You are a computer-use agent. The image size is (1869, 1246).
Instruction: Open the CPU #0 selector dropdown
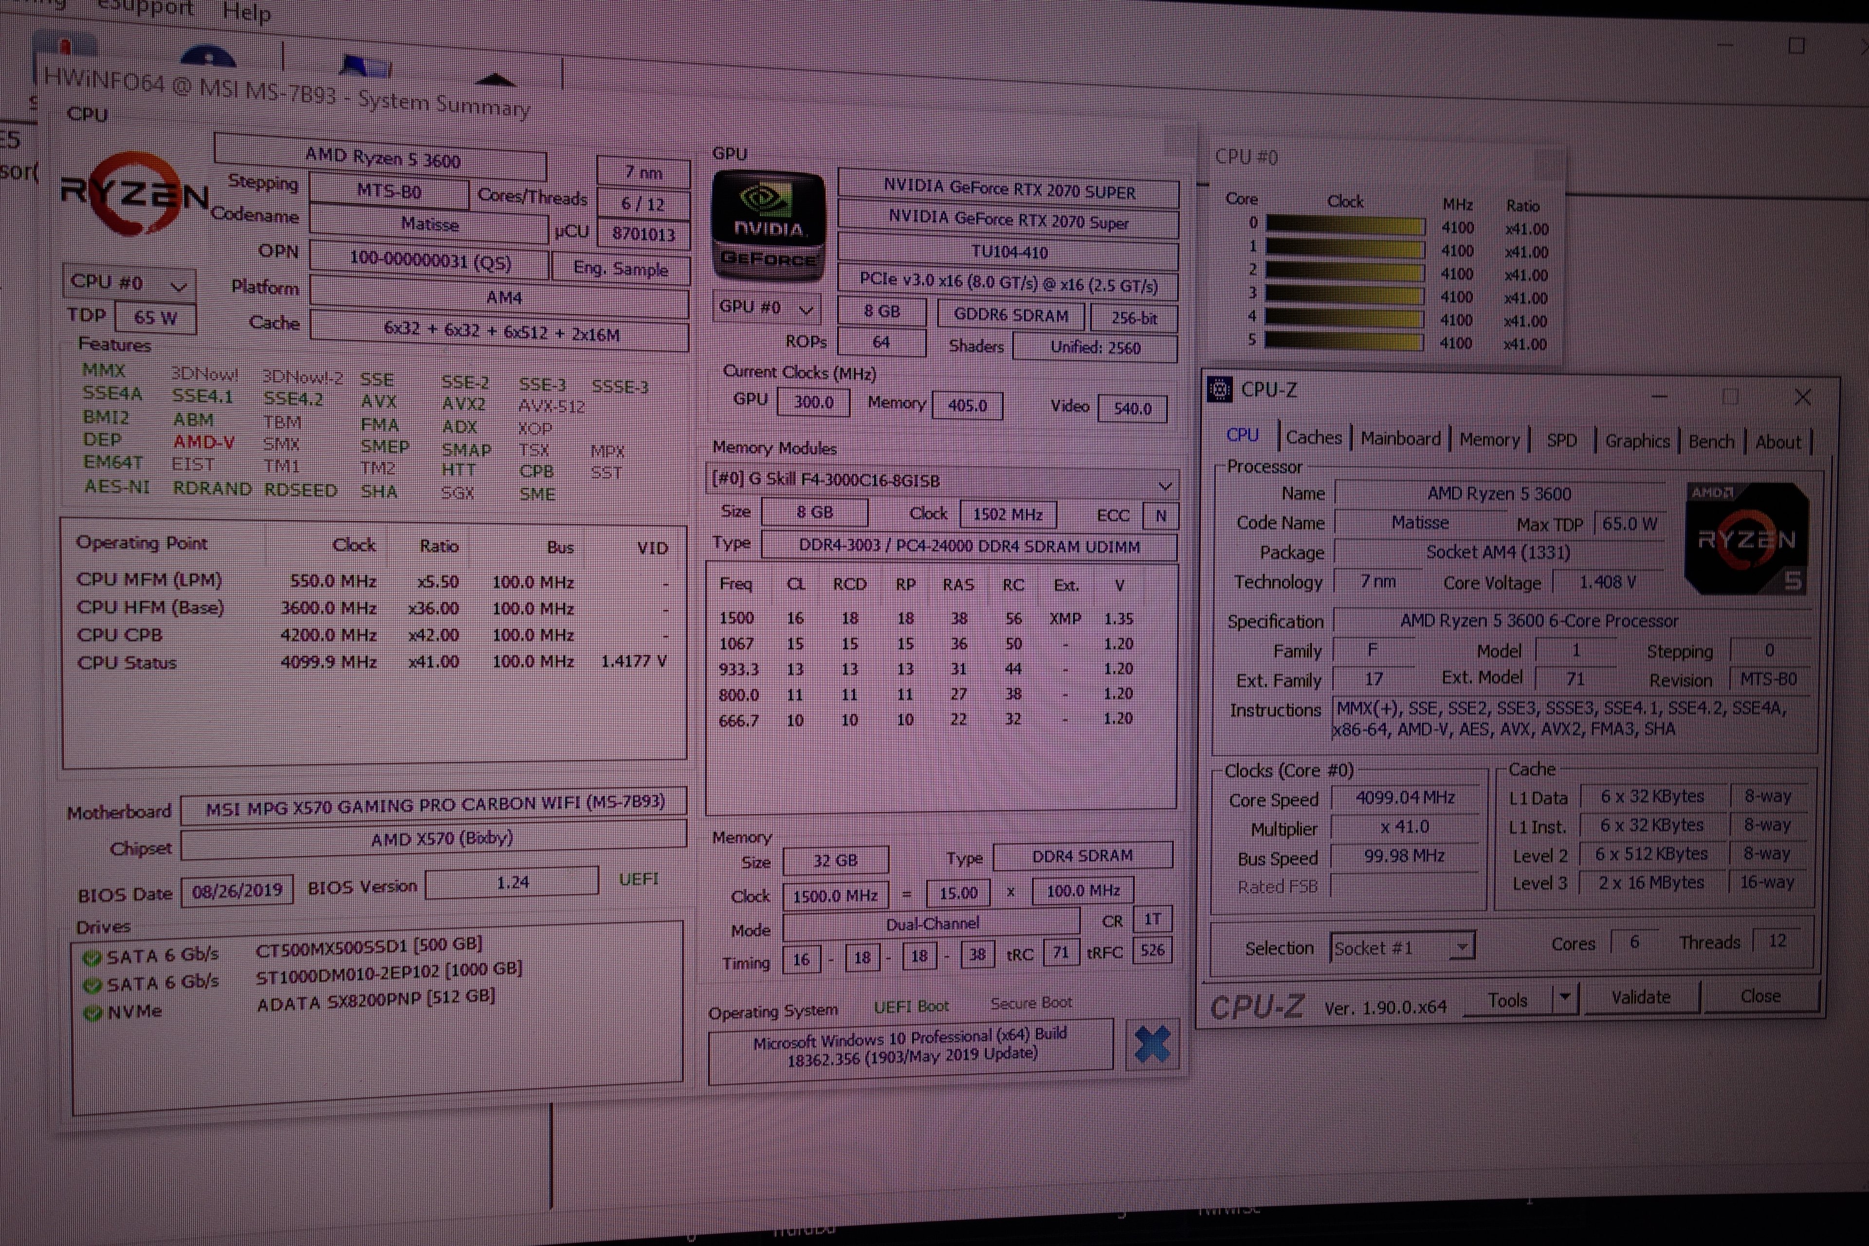(128, 283)
